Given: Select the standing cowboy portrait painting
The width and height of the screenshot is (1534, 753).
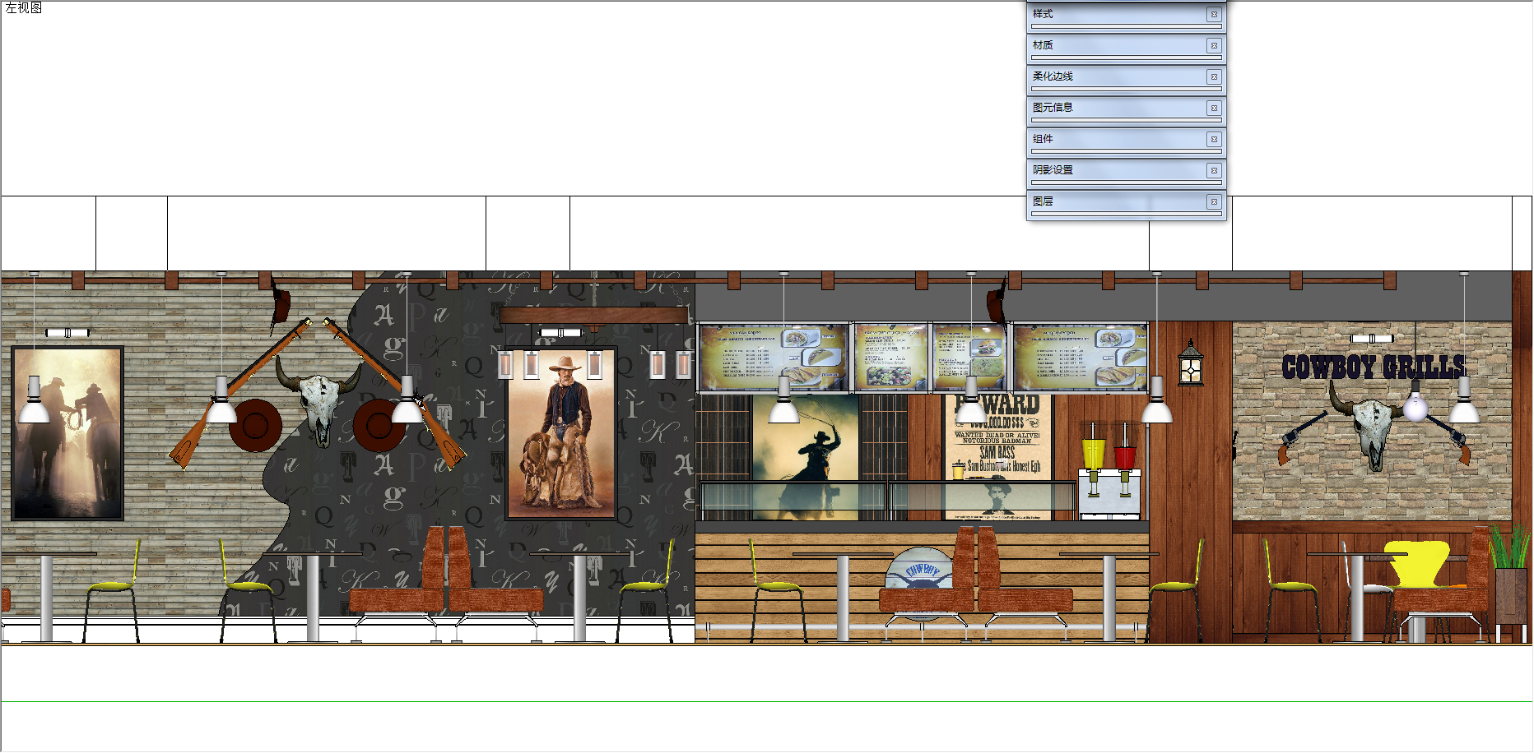Looking at the screenshot, I should 561,433.
